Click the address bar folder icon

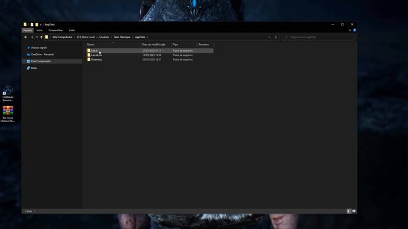click(47, 37)
